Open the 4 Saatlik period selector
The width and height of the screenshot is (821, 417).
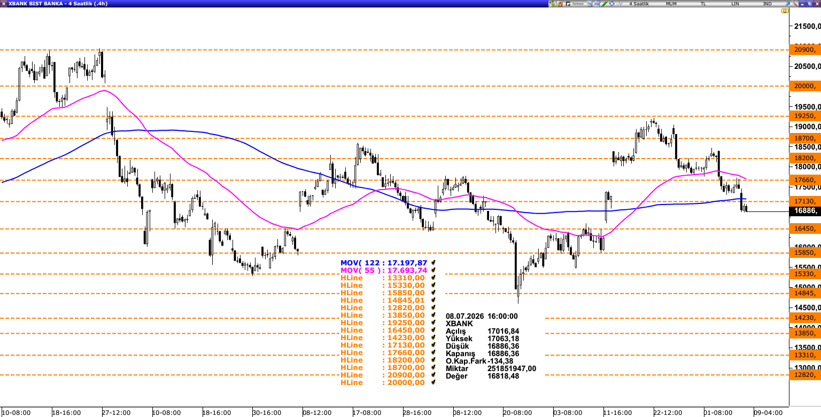639,4
